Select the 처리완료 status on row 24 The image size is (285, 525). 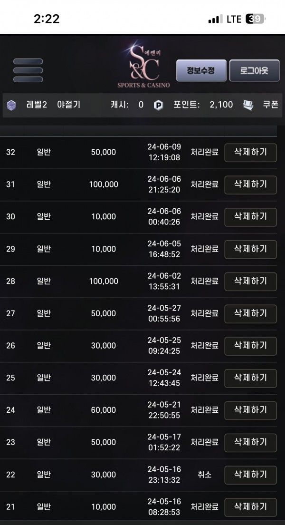(204, 410)
